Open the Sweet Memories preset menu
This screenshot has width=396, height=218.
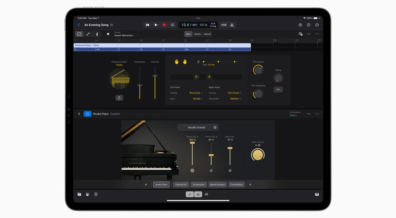click(124, 35)
